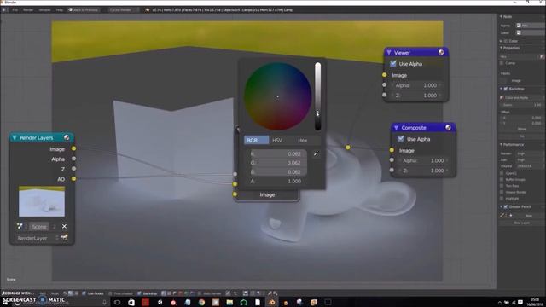Image resolution: width=546 pixels, height=307 pixels.
Task: Collapse the Properties panel in sidebar
Action: 502,48
